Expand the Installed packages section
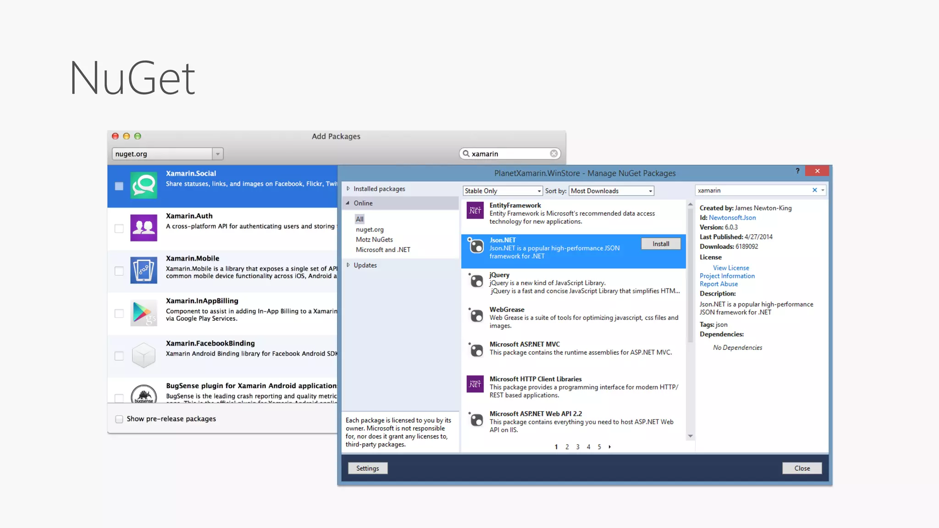This screenshot has height=528, width=939. pyautogui.click(x=348, y=189)
